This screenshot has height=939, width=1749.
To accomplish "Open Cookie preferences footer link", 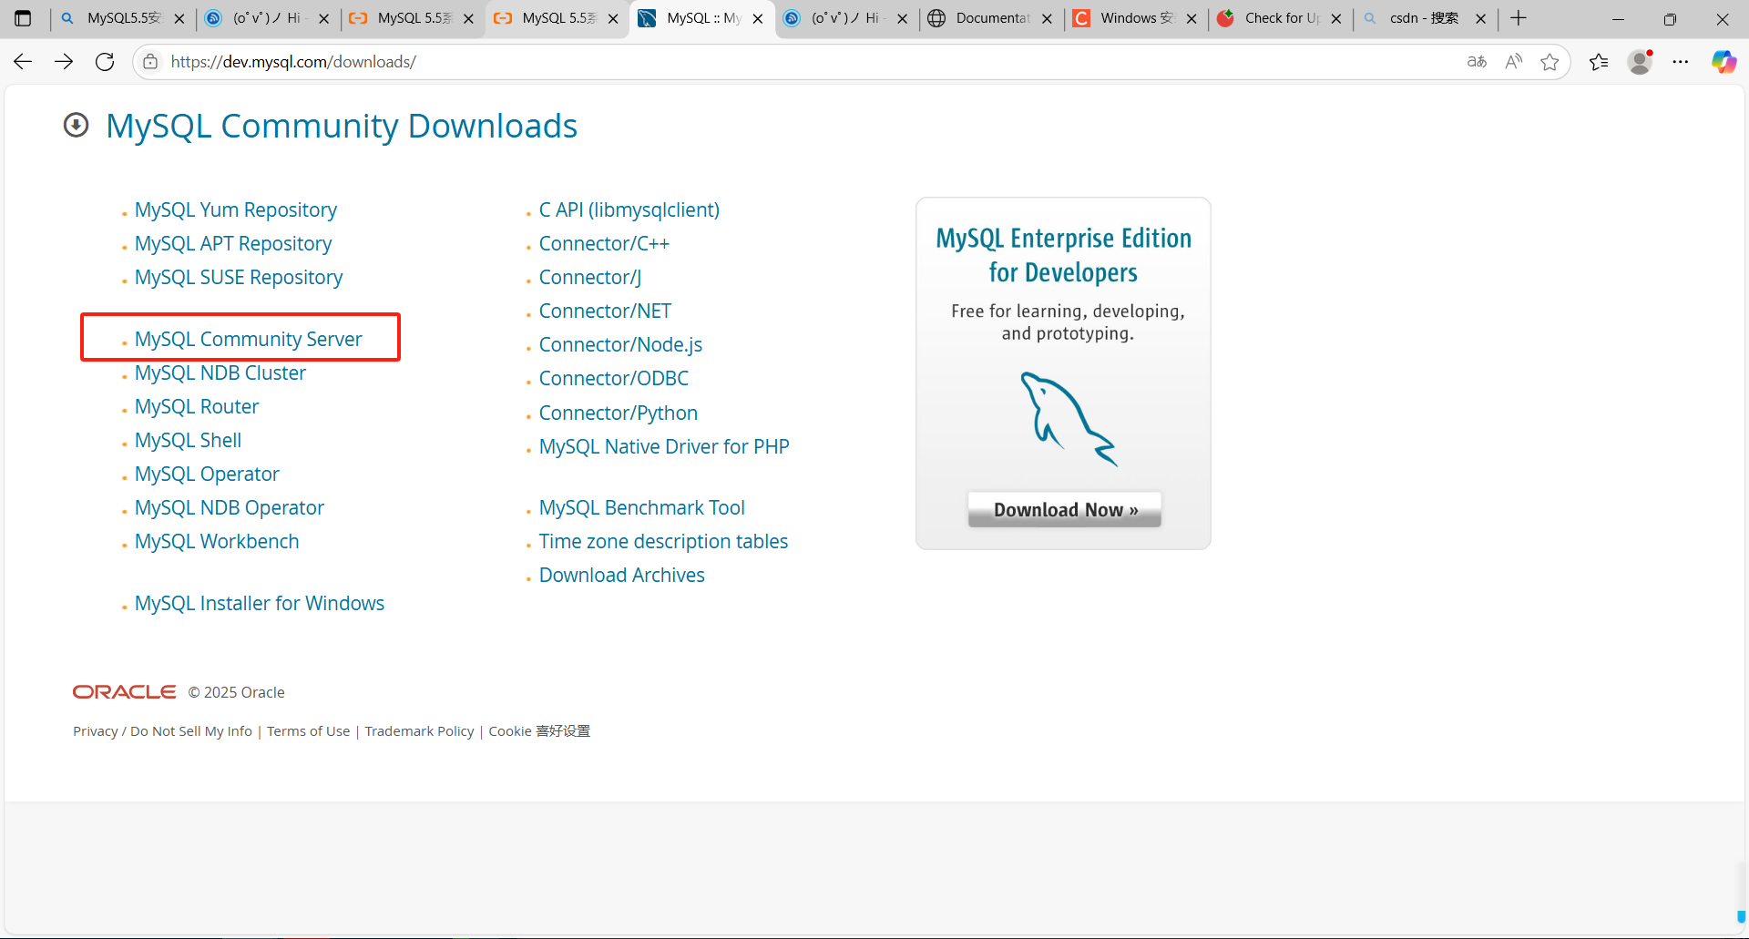I will (x=539, y=731).
